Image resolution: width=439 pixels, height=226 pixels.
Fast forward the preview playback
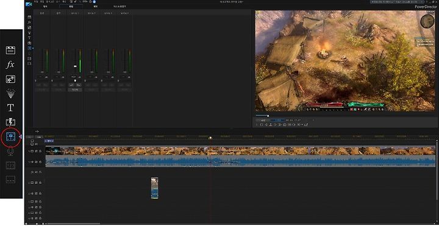[280, 124]
